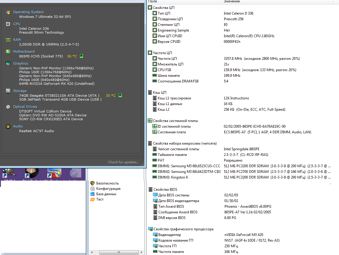
Task: Click the icon beside the Множитель ЦП row
Action: click(154, 64)
